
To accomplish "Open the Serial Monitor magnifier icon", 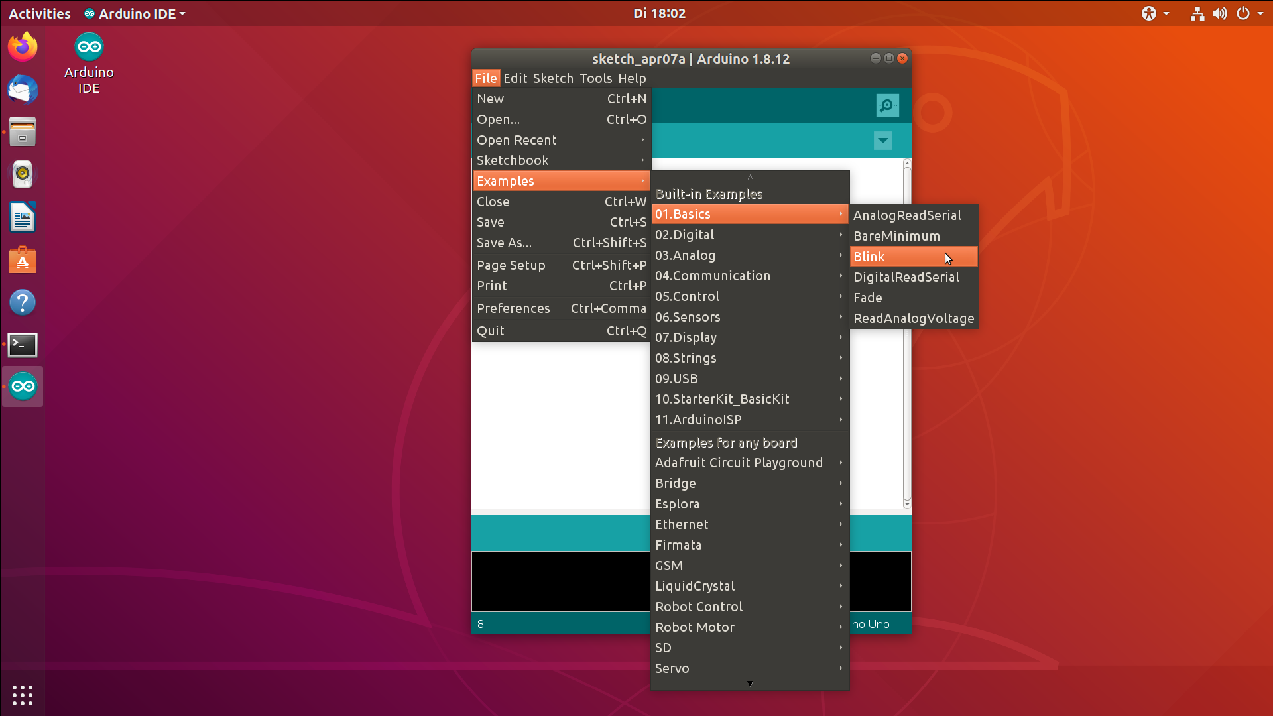I will tap(887, 105).
